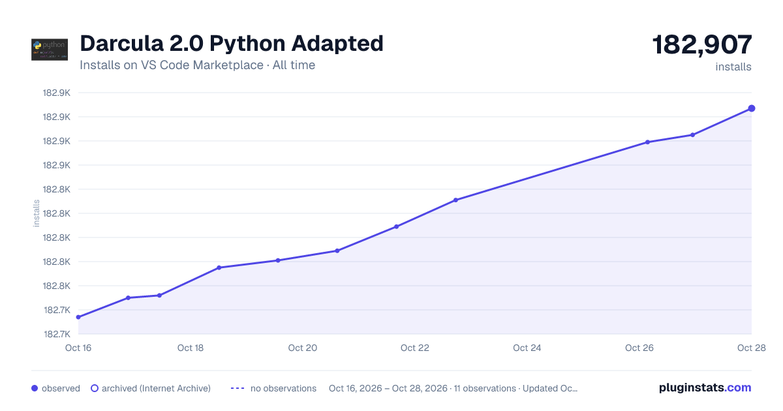Click the 'Oct 24' x-axis label
Image resolution: width=783 pixels, height=411 pixels.
527,348
